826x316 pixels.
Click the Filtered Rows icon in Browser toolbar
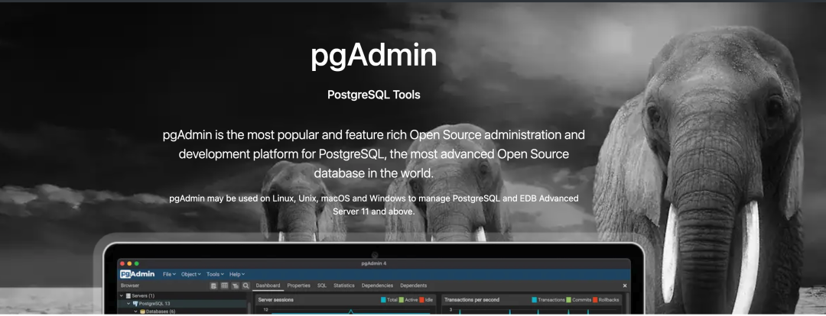click(235, 285)
